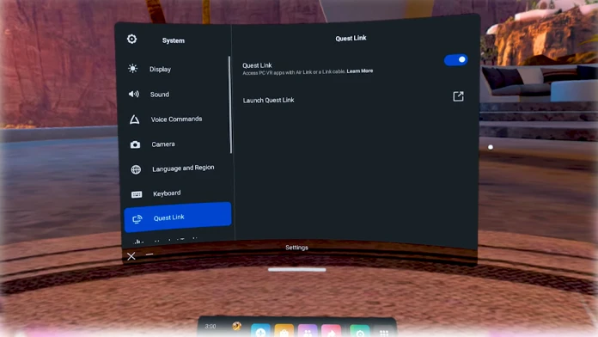Open the pink Sharing app in dock
Image resolution: width=598 pixels, height=337 pixels.
332,330
